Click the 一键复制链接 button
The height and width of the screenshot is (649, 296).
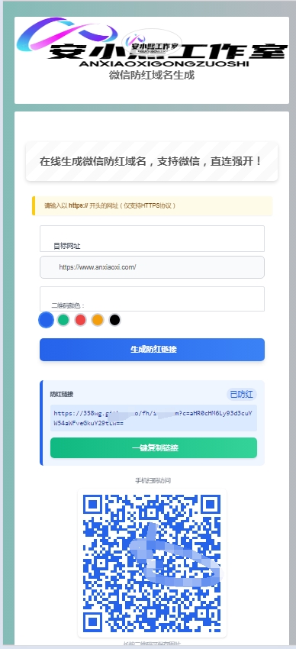coord(154,448)
